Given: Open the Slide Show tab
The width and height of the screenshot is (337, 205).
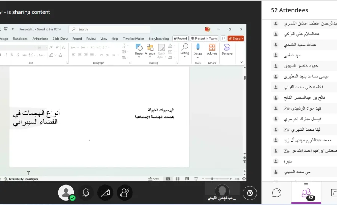Looking at the screenshot, I should pos(60,39).
